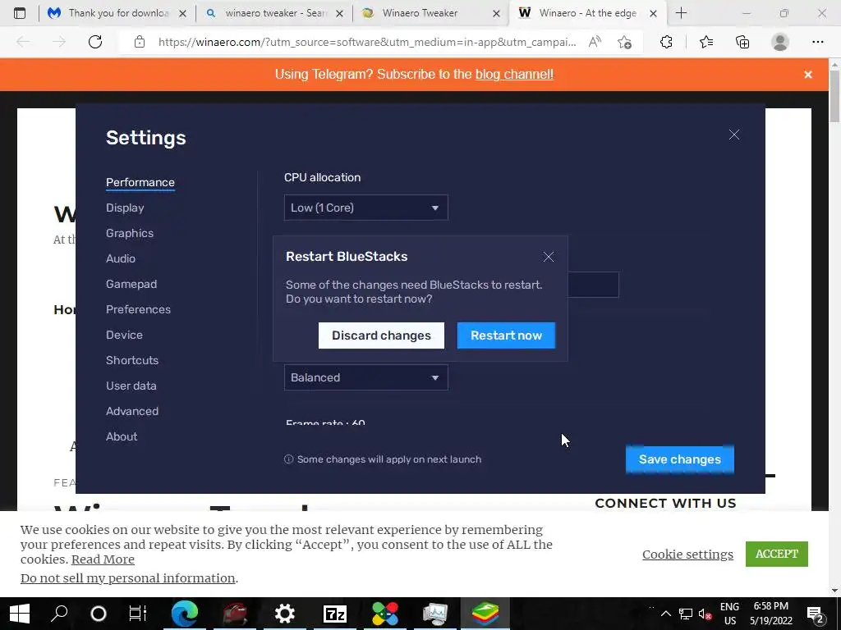Screen dimensions: 841x630
Task: Click Discard changes button
Action: coord(381,336)
